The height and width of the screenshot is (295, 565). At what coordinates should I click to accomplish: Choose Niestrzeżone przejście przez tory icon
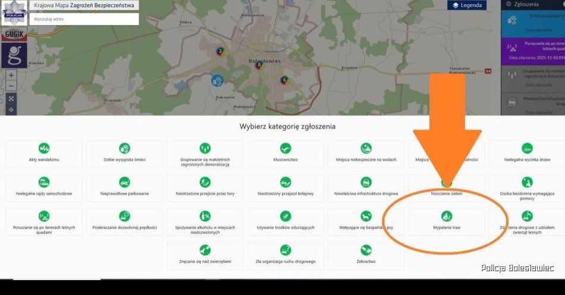click(205, 182)
